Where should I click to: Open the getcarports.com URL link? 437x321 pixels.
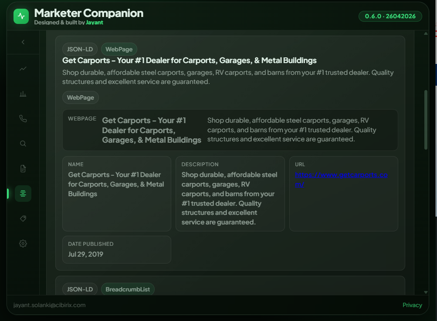click(x=341, y=179)
